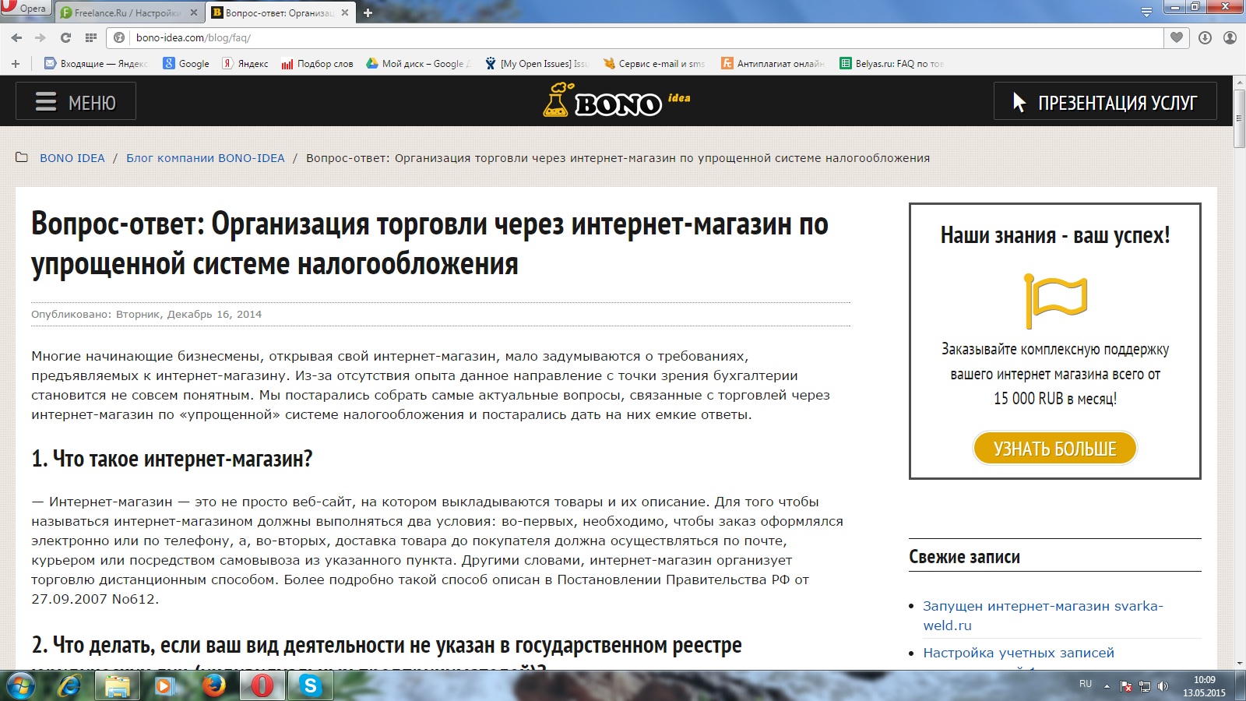Open the media player taskbar icon

coord(165,686)
